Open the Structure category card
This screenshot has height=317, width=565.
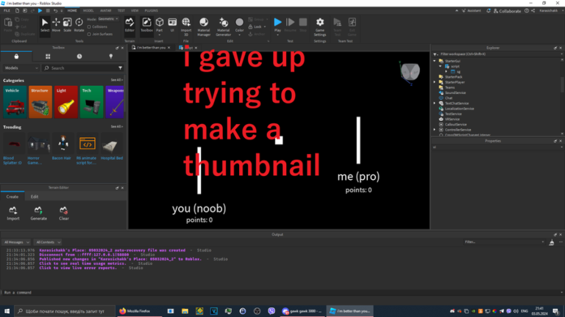point(40,102)
